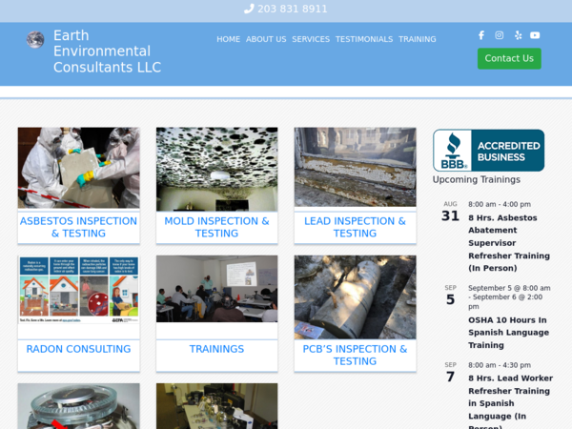Image resolution: width=572 pixels, height=429 pixels.
Task: Click the SEP 7 date label
Action: tap(450, 373)
